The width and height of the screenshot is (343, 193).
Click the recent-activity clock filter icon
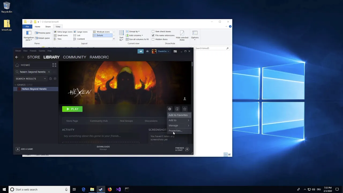click(50, 79)
